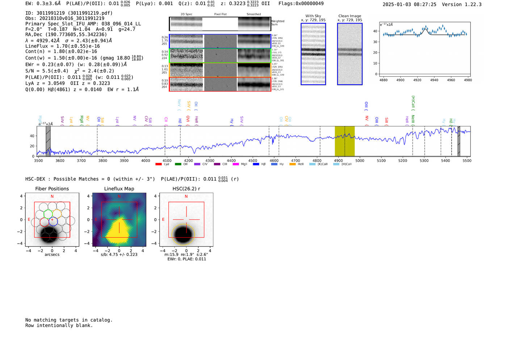This screenshot has height=345, width=507.
Task: Click the 'Pixel Flat' column header
Action: 220,14
